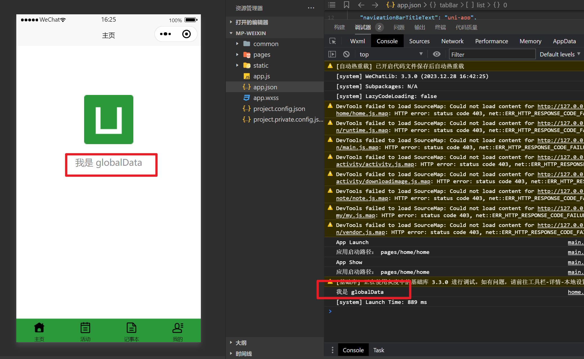Image resolution: width=584 pixels, height=359 pixels.
Task: Switch to the 输出 tab
Action: click(x=419, y=27)
